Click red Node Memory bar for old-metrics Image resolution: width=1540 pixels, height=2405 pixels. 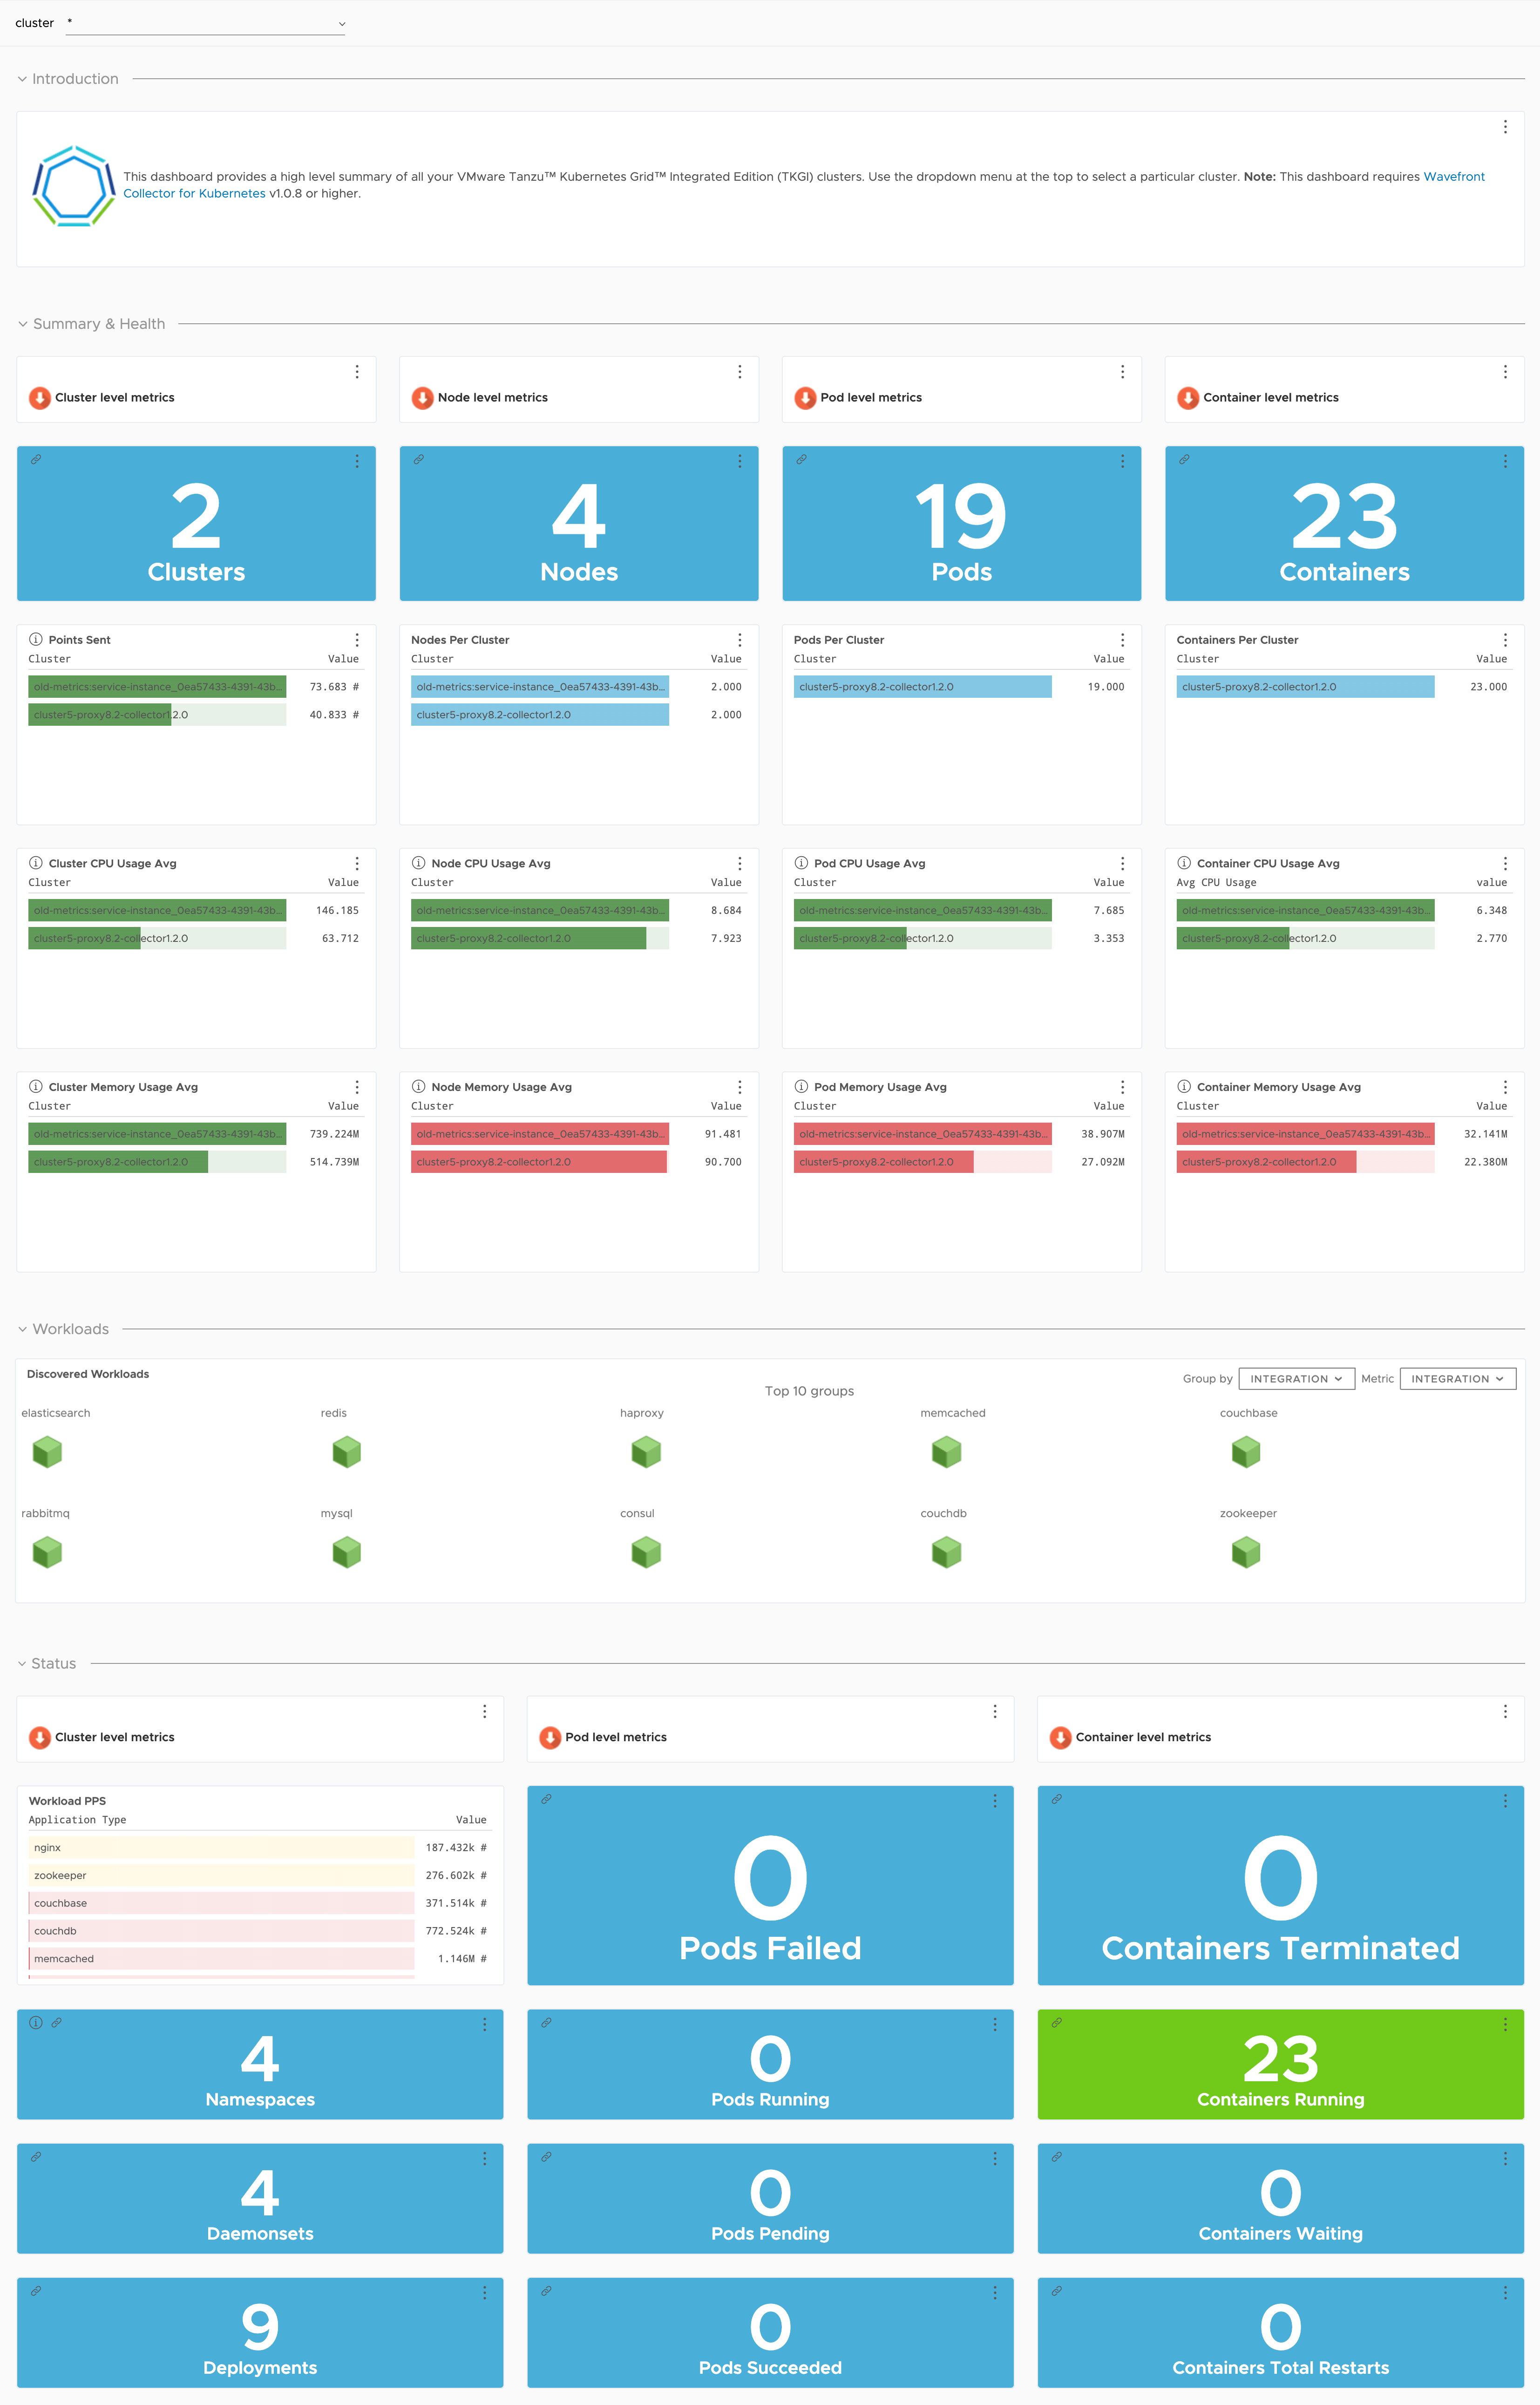540,1134
